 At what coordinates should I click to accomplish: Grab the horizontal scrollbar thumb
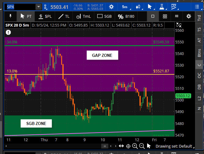[x=105, y=146]
